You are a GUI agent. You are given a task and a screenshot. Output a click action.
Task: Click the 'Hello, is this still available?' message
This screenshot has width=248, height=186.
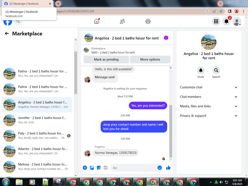(x=114, y=69)
